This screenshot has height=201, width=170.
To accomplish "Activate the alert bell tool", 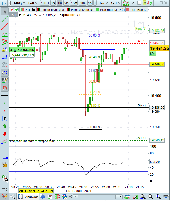I will coord(5,50).
